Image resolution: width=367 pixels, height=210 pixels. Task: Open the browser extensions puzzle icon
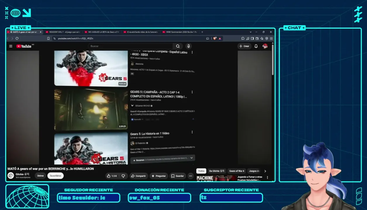[x=243, y=38]
